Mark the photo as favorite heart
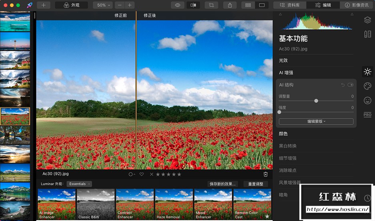This screenshot has width=375, height=221. 142,175
